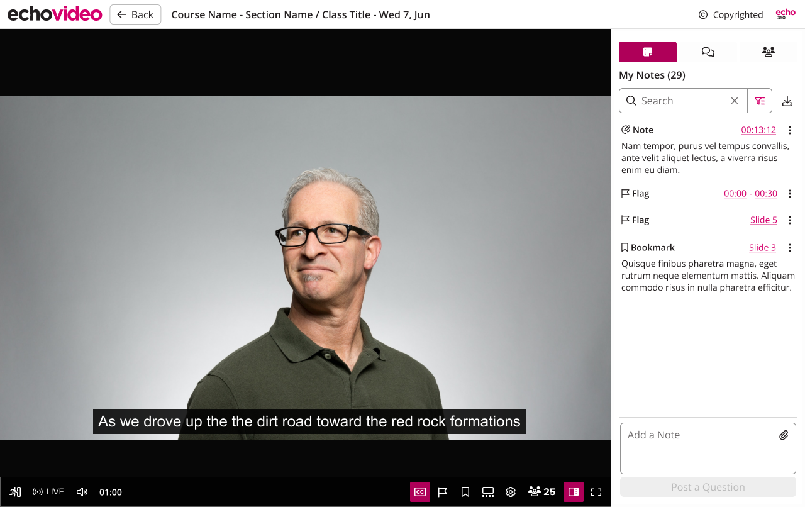This screenshot has height=507, width=805.
Task: Open options menu for the Slide 5 flag
Action: [790, 220]
